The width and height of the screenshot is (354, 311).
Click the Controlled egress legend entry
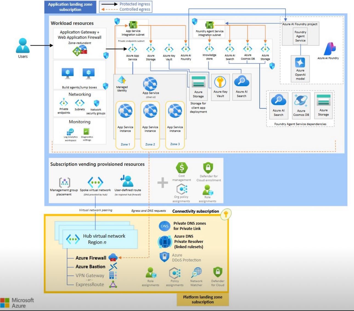coord(126,9)
